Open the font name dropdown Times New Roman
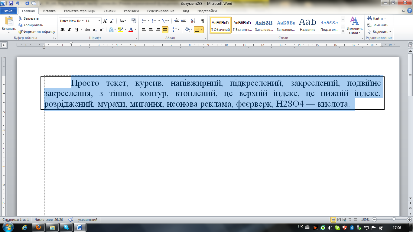 click(83, 21)
